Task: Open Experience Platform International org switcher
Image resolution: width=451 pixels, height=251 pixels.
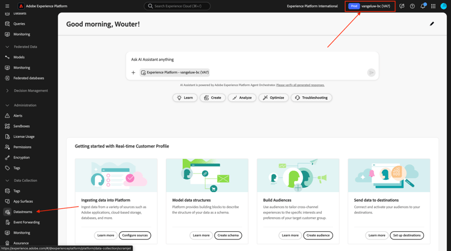Action: (312, 6)
